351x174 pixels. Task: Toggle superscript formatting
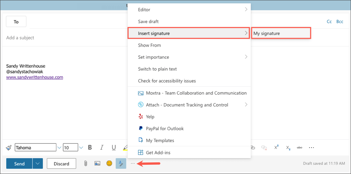coord(276,148)
